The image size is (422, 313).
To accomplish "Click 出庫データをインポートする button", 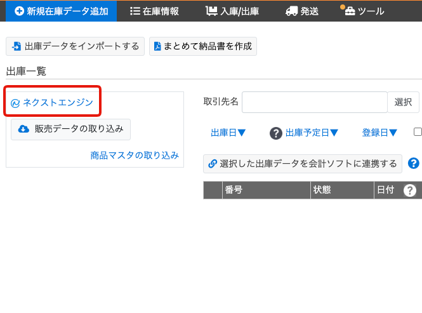I will 75,46.
